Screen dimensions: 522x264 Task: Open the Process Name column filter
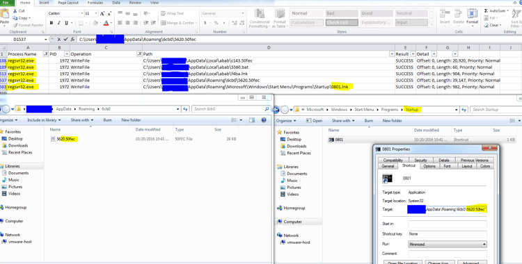46,54
